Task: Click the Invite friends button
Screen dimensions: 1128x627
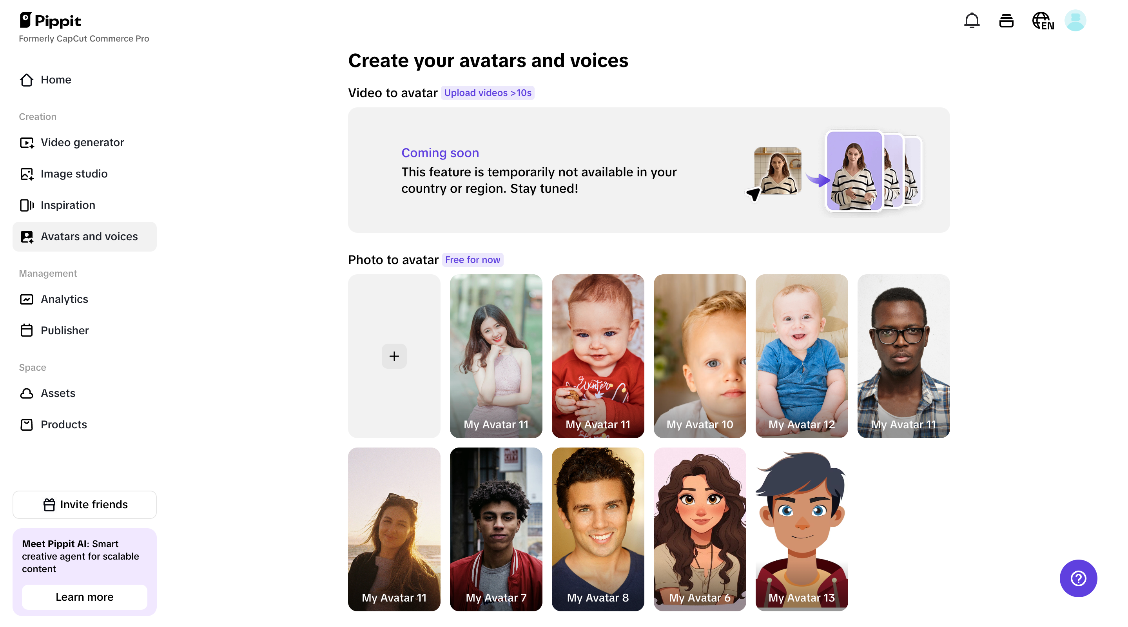Action: click(x=85, y=504)
